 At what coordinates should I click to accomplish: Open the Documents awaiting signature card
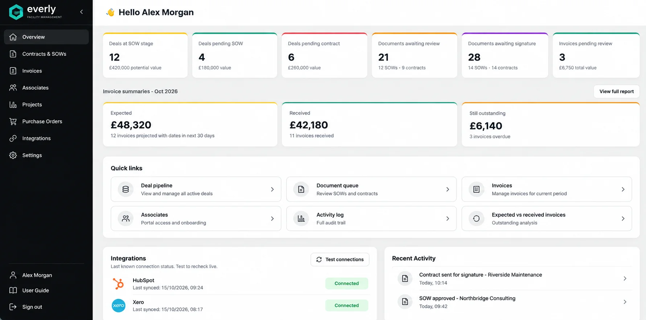[505, 55]
